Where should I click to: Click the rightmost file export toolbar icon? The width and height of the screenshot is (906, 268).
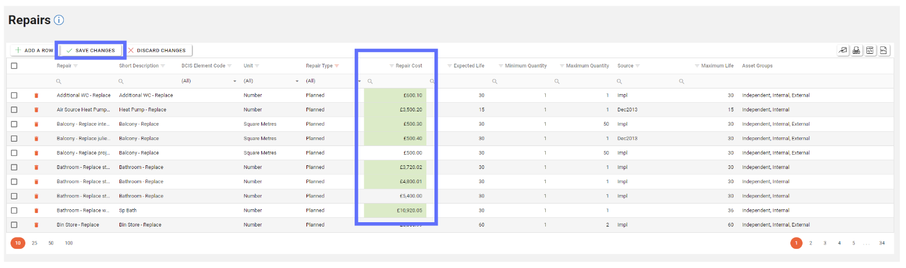click(884, 51)
